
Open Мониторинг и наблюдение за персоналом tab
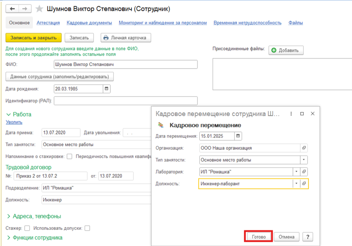(163, 23)
